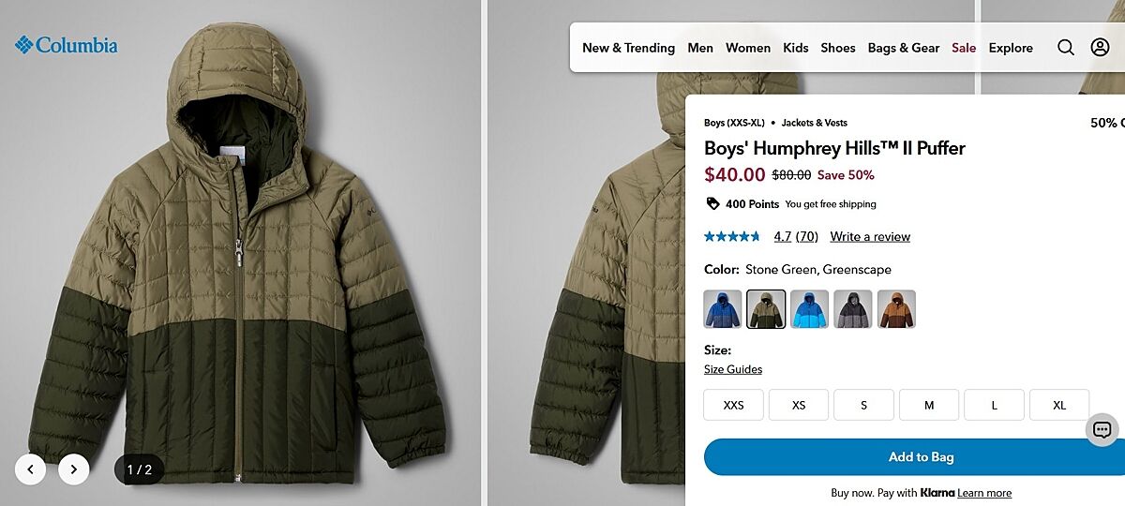Select size XL
Image resolution: width=1125 pixels, height=506 pixels.
[1059, 405]
